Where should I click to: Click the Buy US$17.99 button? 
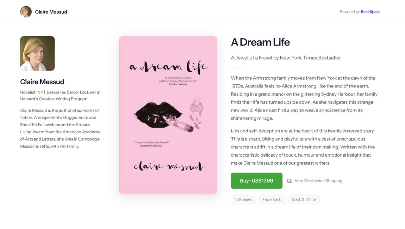point(256,180)
